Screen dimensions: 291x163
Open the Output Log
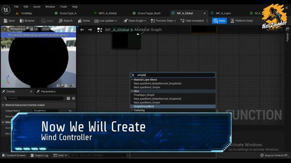[x=40, y=155]
